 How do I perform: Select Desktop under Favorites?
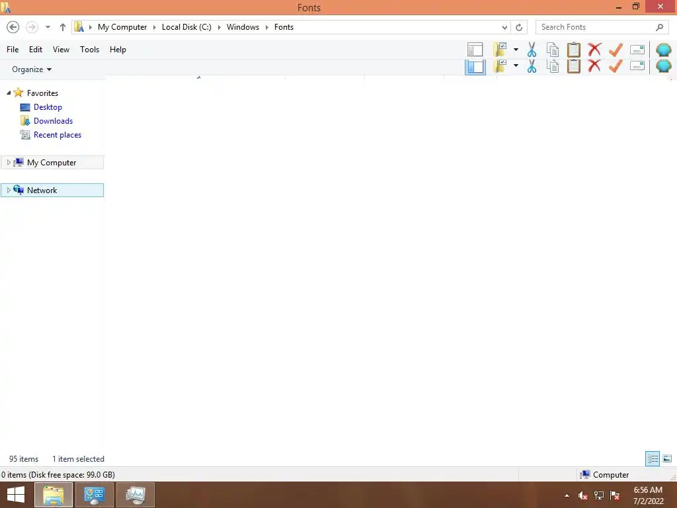click(48, 107)
